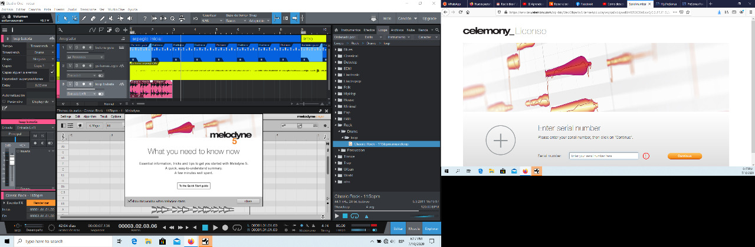The width and height of the screenshot is (755, 247).
Task: Select the Range tool in Studio One toolbar
Action: coord(75,18)
